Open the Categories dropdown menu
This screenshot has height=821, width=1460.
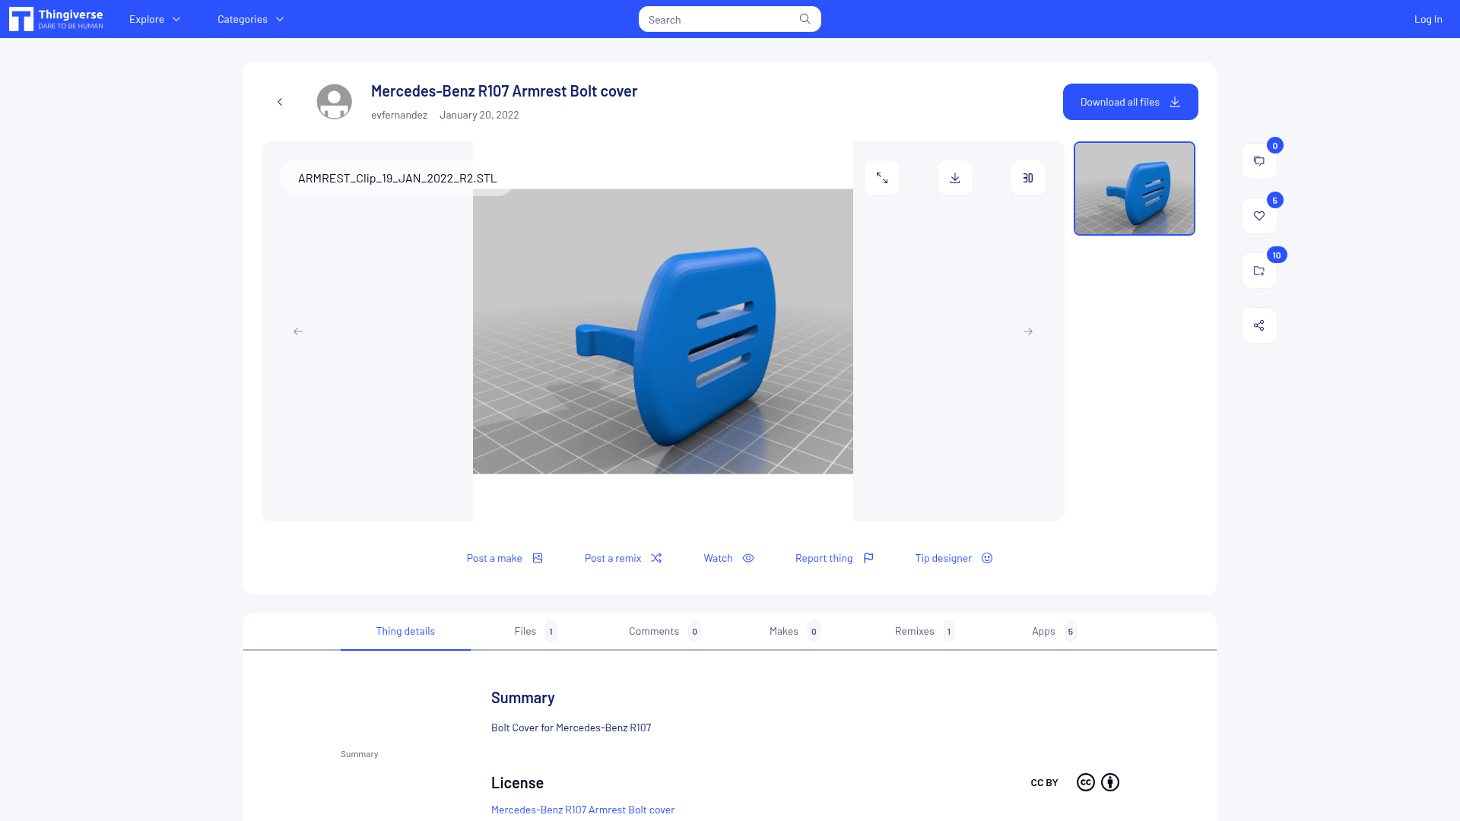[x=251, y=19]
